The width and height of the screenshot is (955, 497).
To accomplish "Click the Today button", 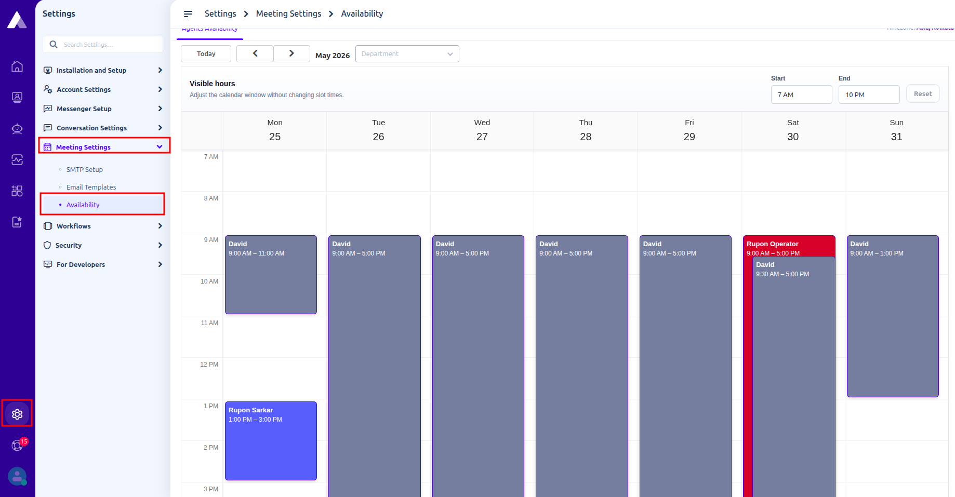I will tap(206, 54).
